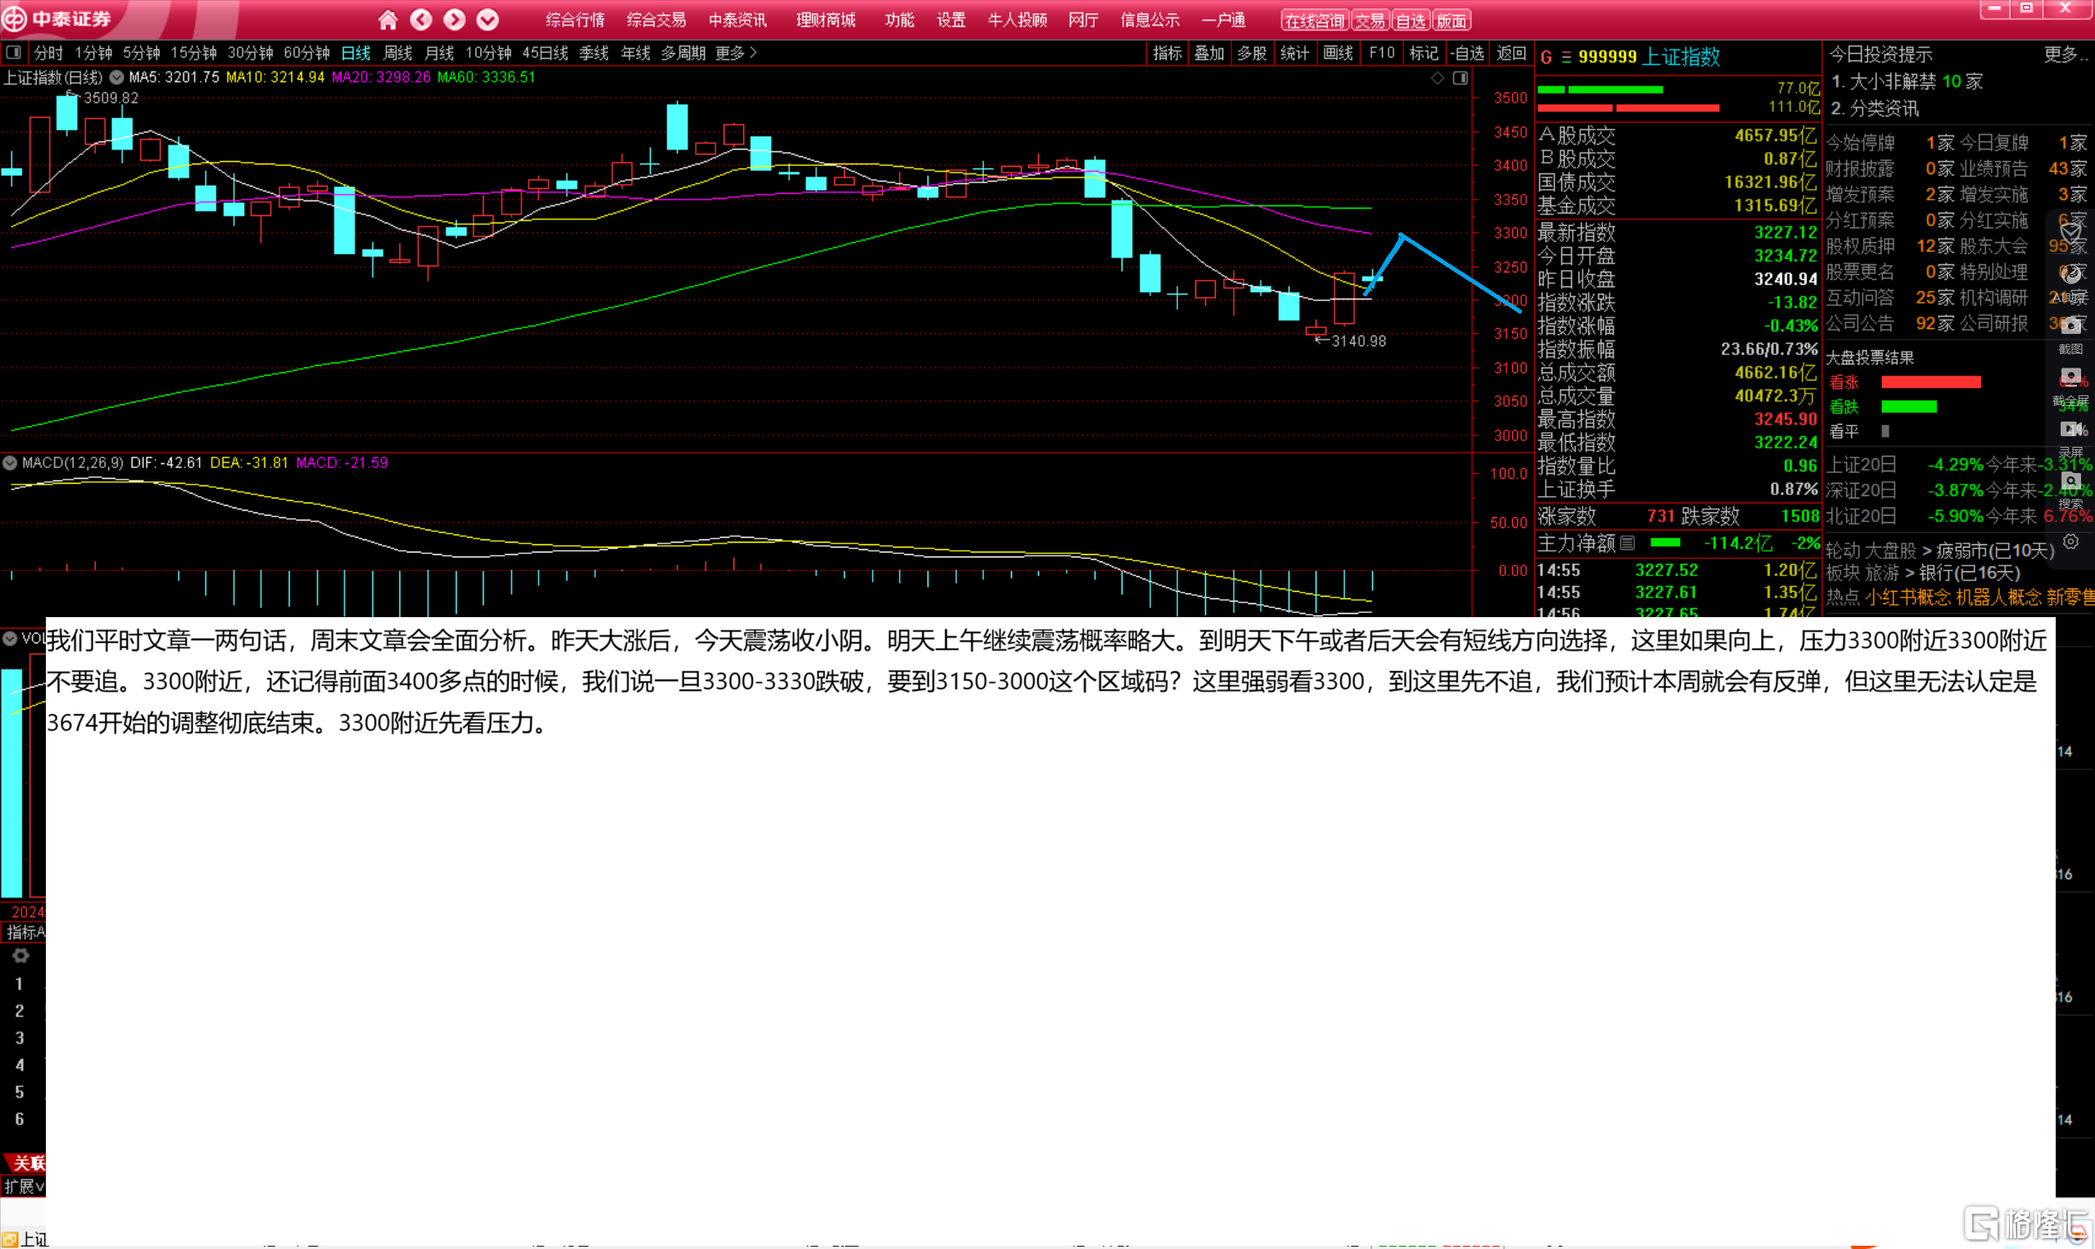Click the detail icon beside 主力净额
This screenshot has height=1249, width=2095.
[1628, 543]
